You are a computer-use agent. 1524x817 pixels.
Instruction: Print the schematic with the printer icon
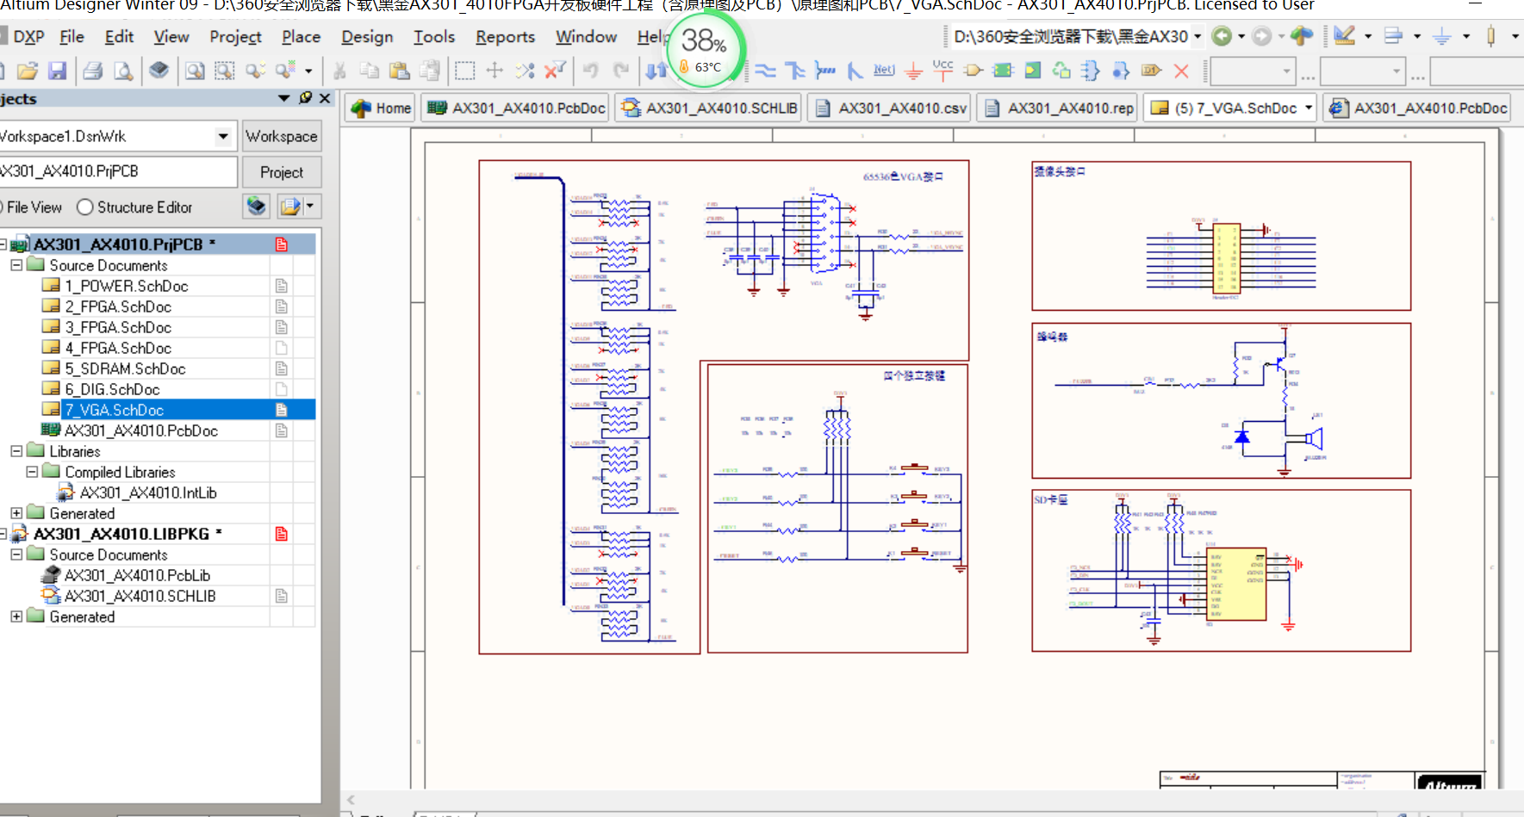(93, 71)
